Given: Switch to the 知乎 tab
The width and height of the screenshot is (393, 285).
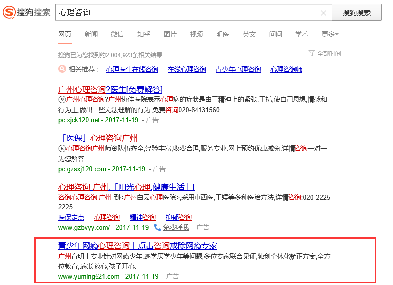Looking at the screenshot, I should click(x=144, y=34).
